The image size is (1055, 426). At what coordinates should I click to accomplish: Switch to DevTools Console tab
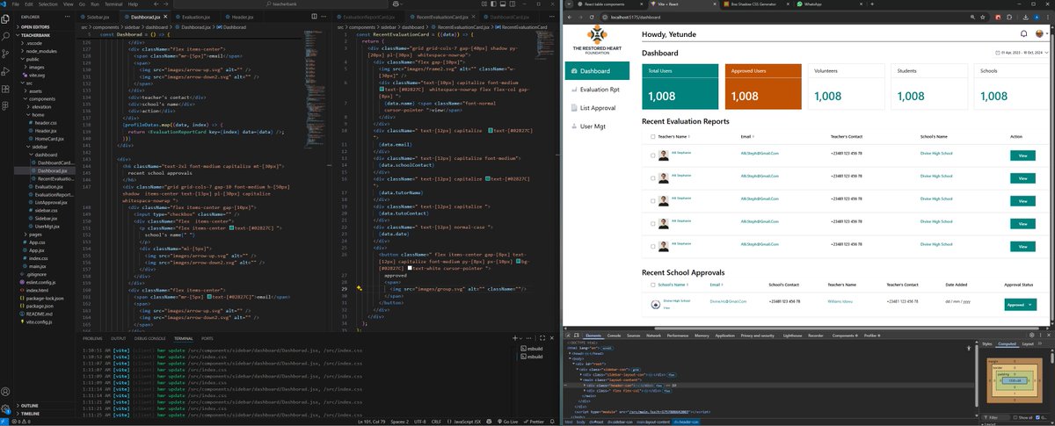pyautogui.click(x=614, y=336)
